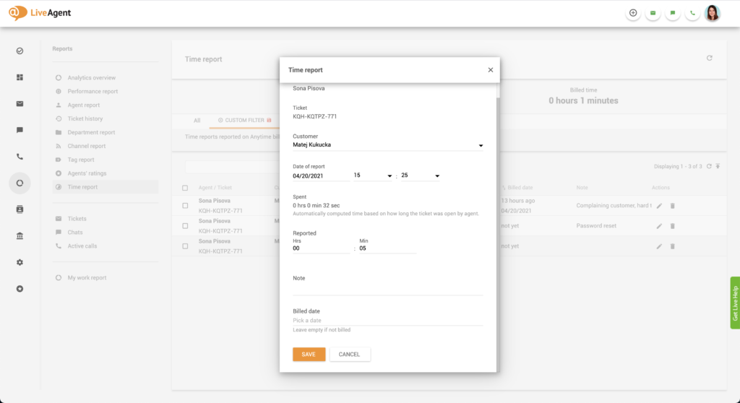This screenshot has width=740, height=403.
Task: Expand the Customer dropdown Matej Kukucka
Action: click(481, 146)
